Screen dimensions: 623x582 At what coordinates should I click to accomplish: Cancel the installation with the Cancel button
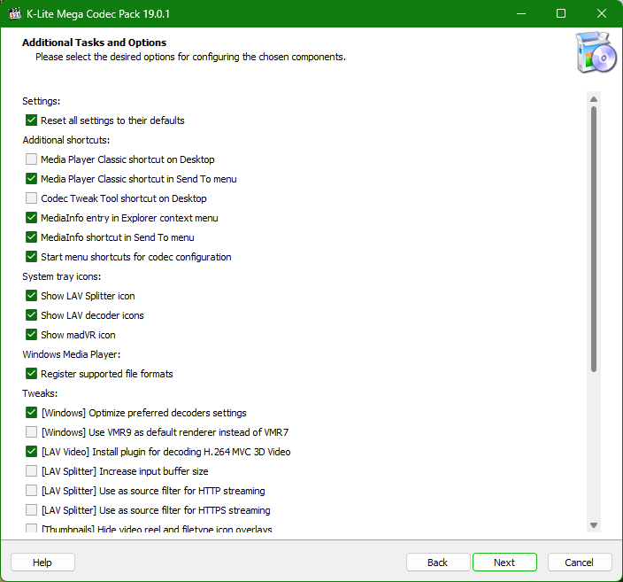[x=580, y=563]
